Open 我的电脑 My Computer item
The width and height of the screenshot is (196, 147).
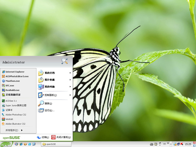(46, 87)
